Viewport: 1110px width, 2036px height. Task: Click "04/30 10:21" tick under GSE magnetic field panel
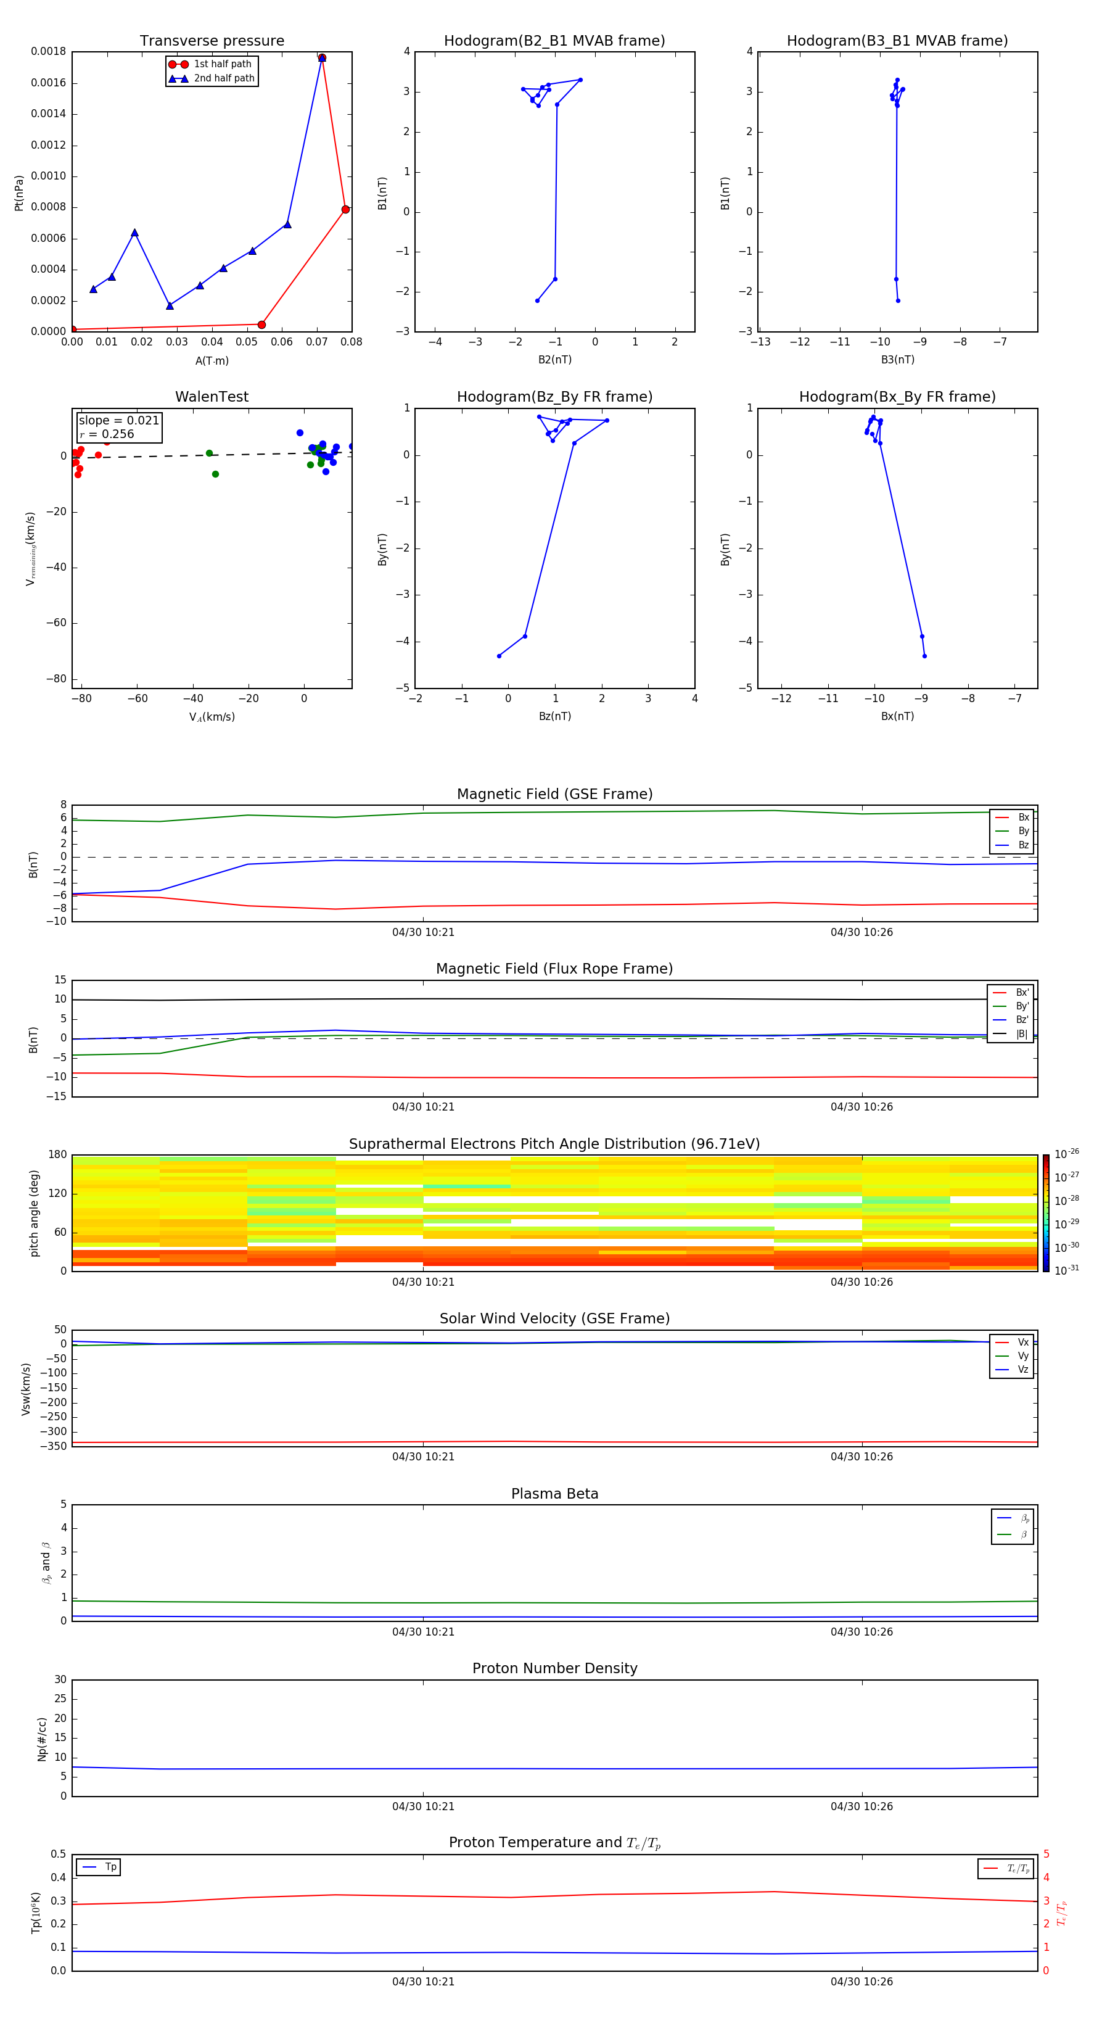[424, 933]
